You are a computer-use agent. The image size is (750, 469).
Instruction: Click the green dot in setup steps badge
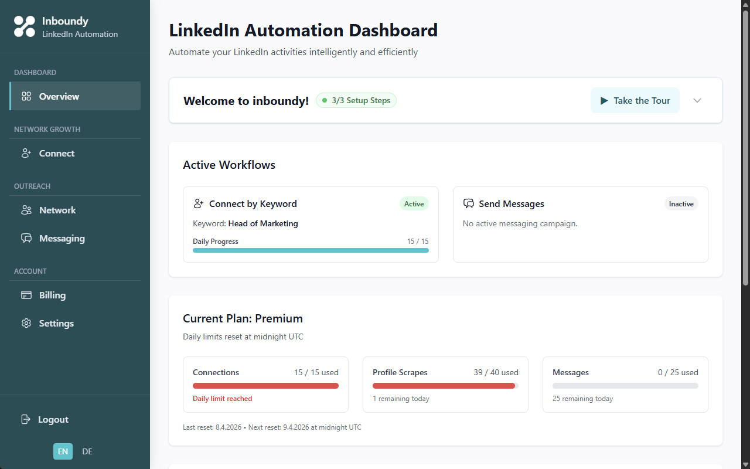(x=325, y=100)
